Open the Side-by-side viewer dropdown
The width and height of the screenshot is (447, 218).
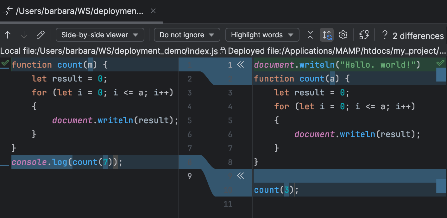coord(100,35)
